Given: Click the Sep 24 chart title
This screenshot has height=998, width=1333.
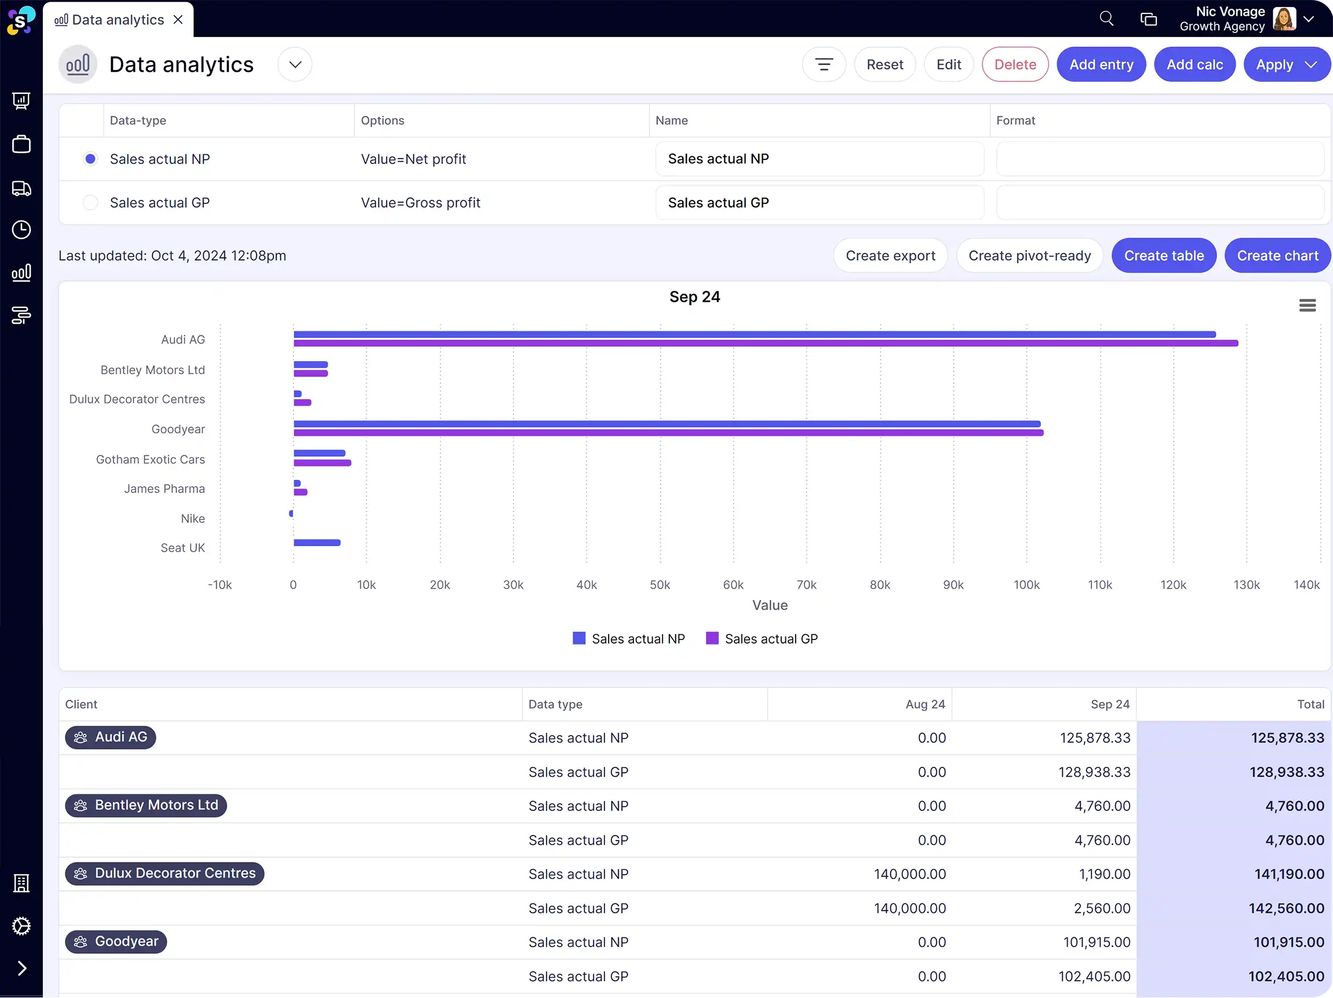Looking at the screenshot, I should 694,297.
